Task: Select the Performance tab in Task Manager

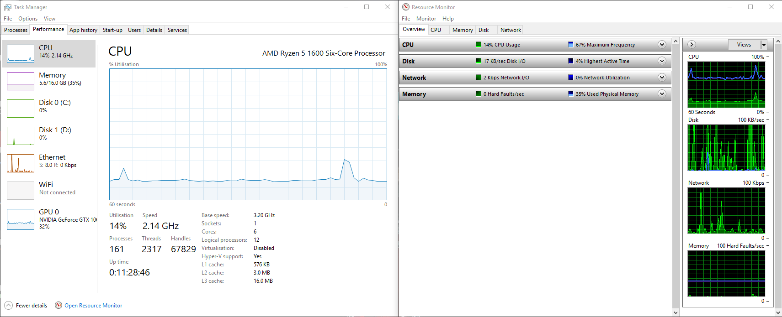Action: pyautogui.click(x=48, y=29)
